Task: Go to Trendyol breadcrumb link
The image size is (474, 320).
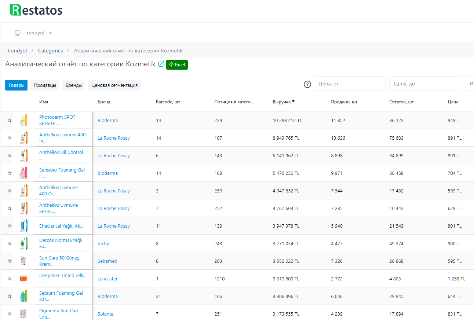Action: 17,51
